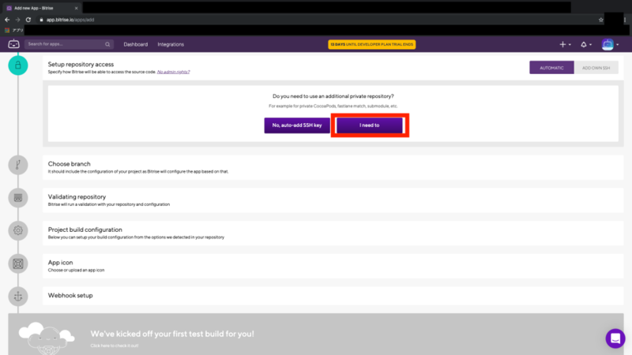The width and height of the screenshot is (632, 355).
Task: Select the Add new App browser tab
Action: 42,8
